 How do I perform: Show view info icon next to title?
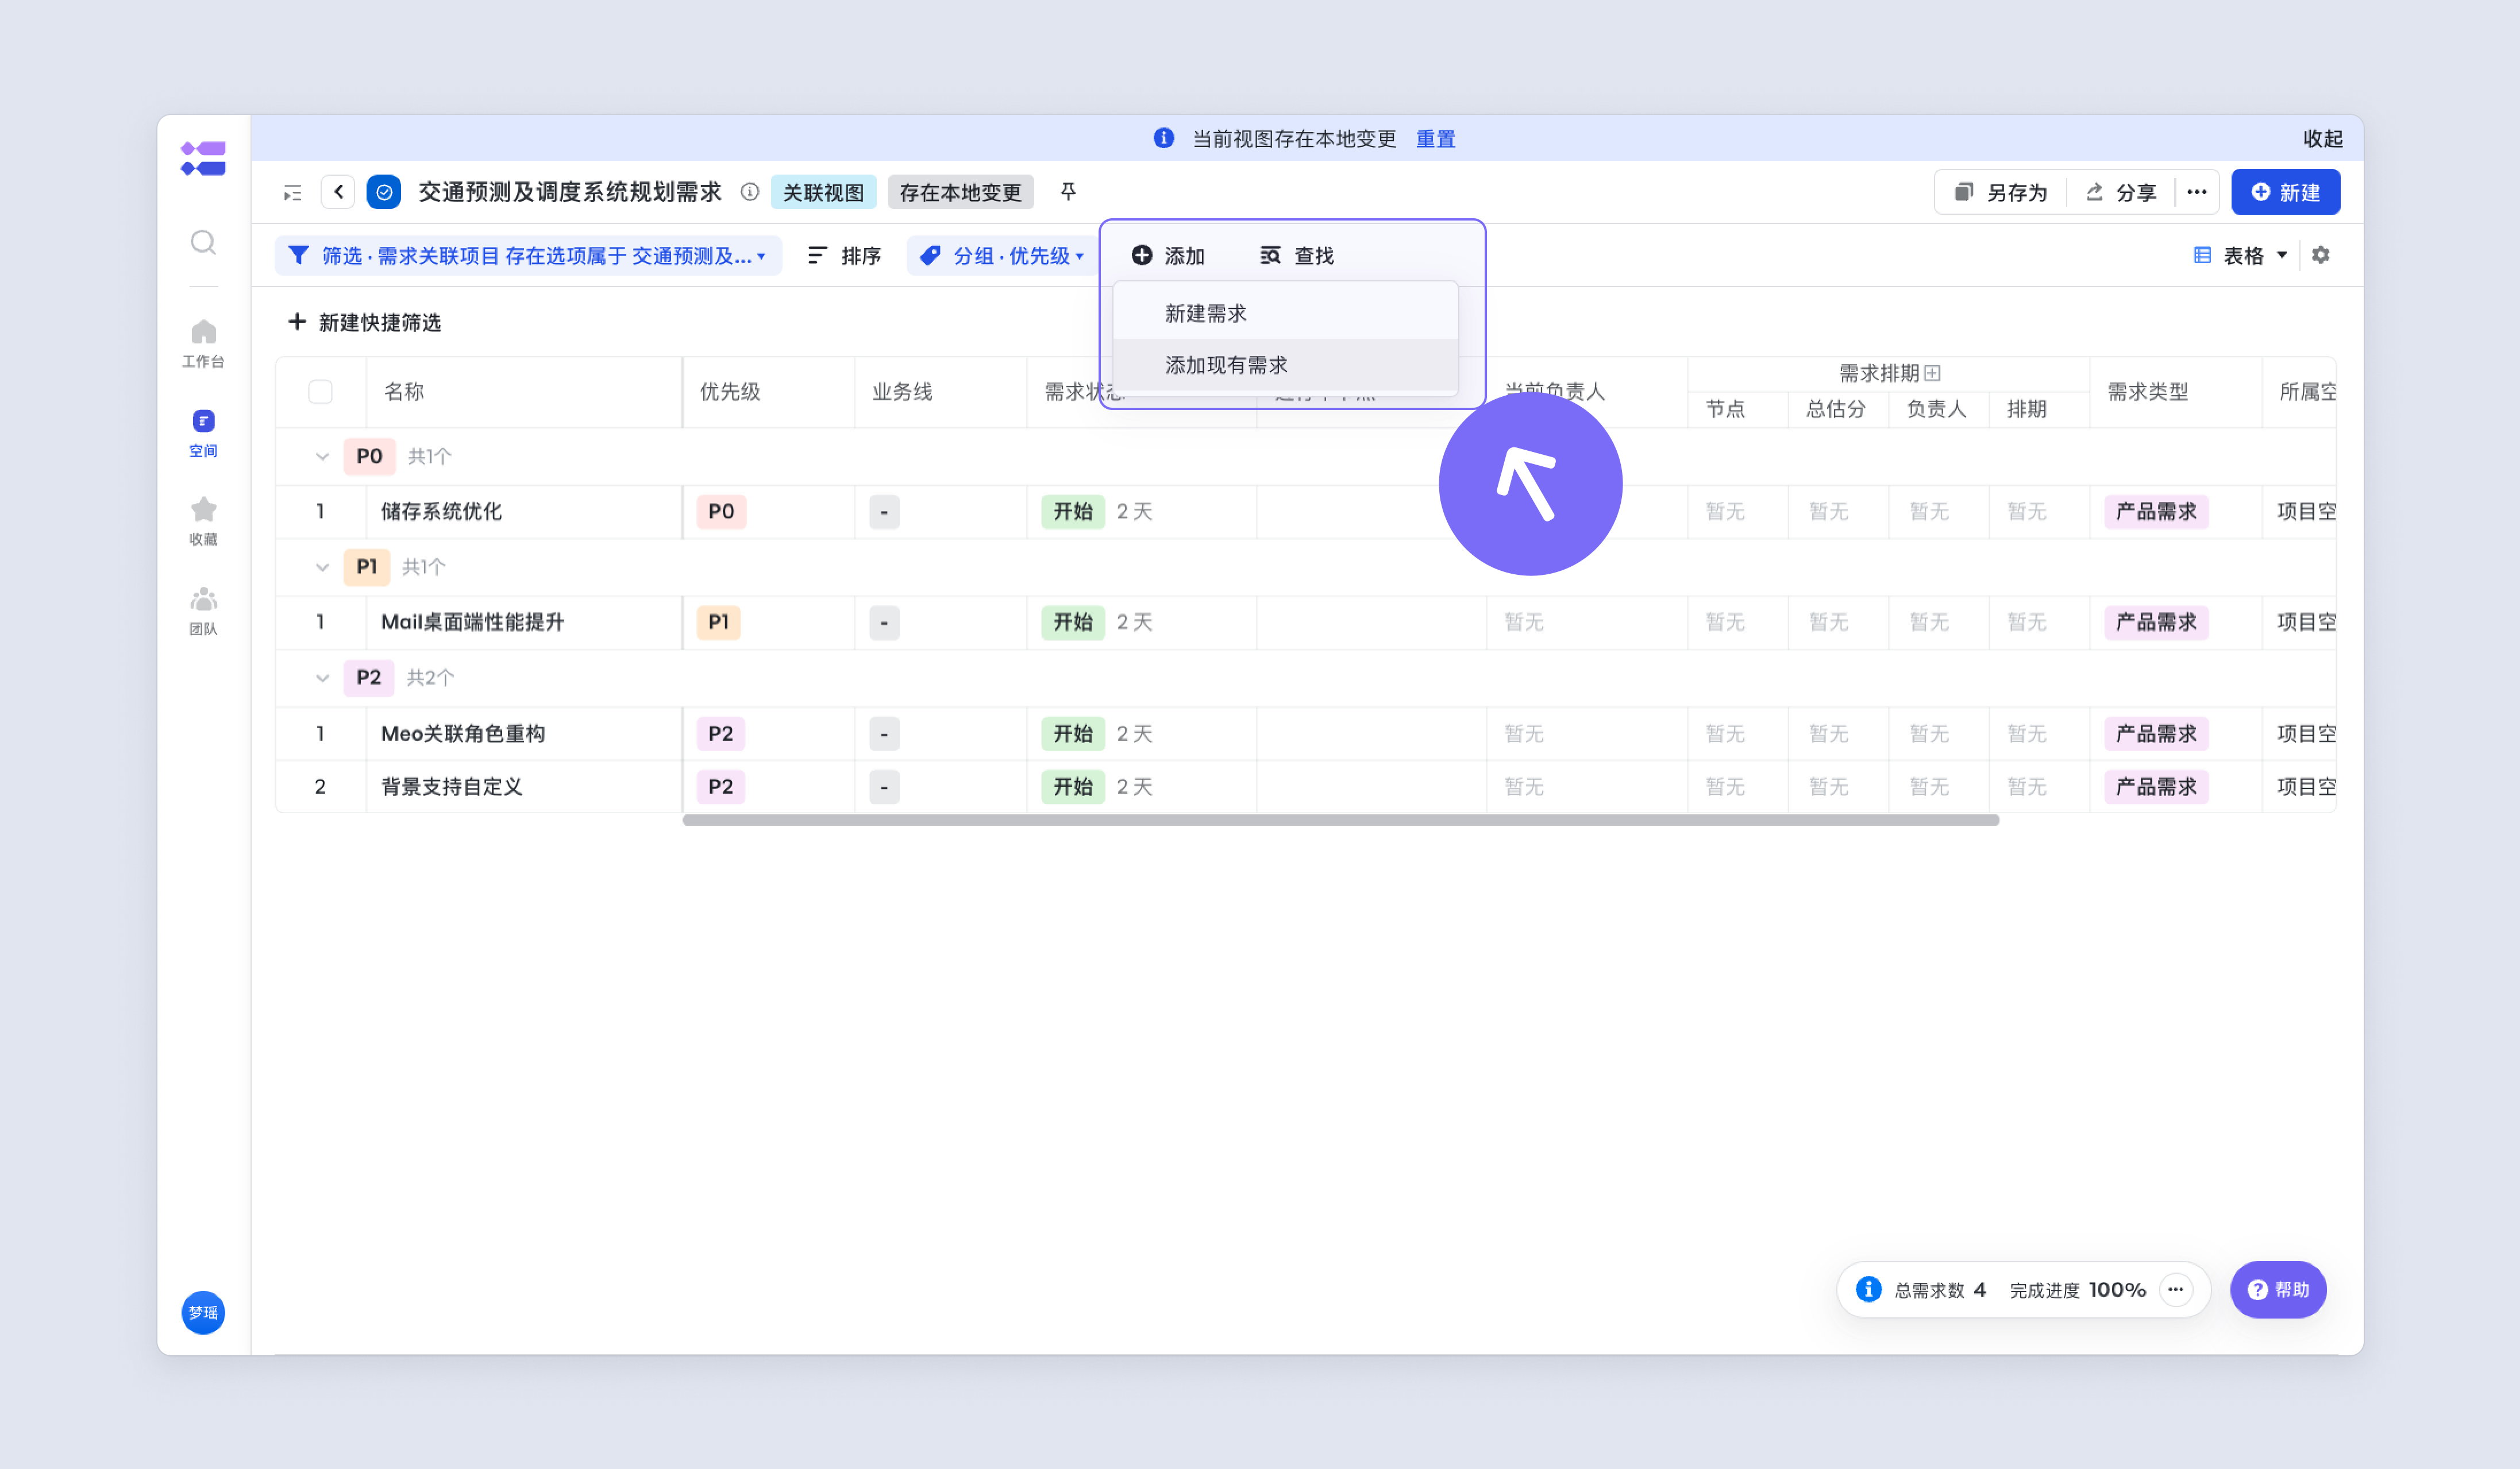(x=750, y=192)
